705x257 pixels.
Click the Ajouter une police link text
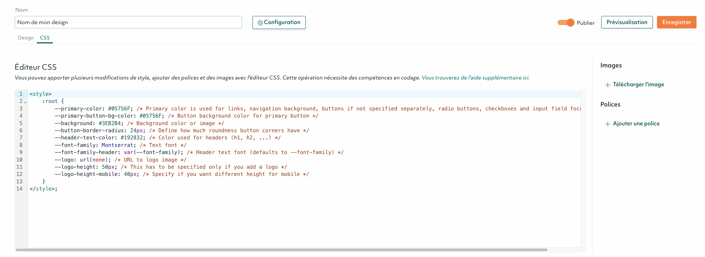coord(636,123)
